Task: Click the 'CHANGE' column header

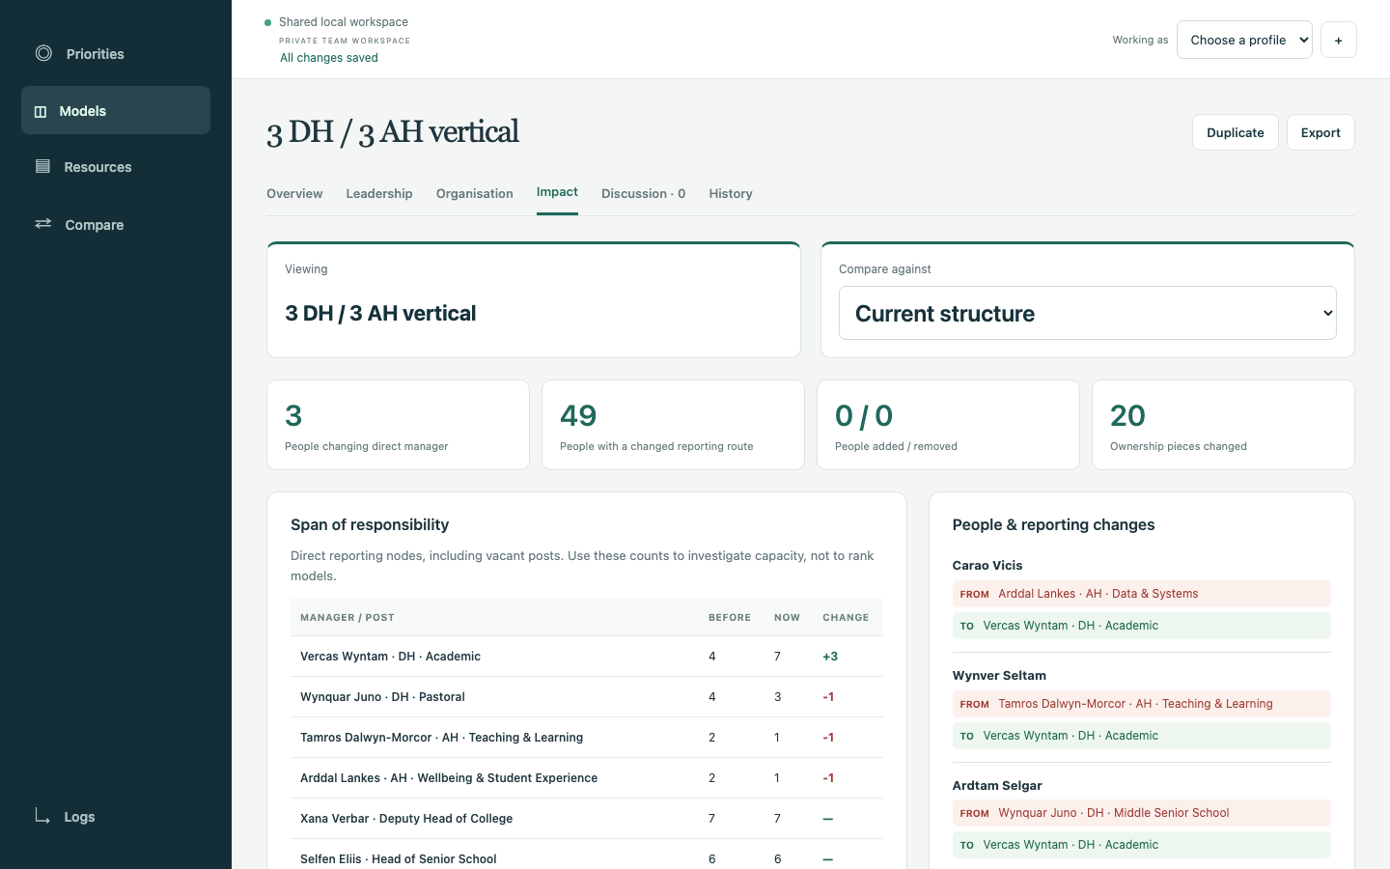Action: tap(846, 618)
